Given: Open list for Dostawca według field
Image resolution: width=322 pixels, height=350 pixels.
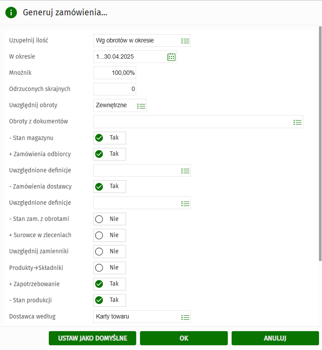Looking at the screenshot, I should point(185,317).
